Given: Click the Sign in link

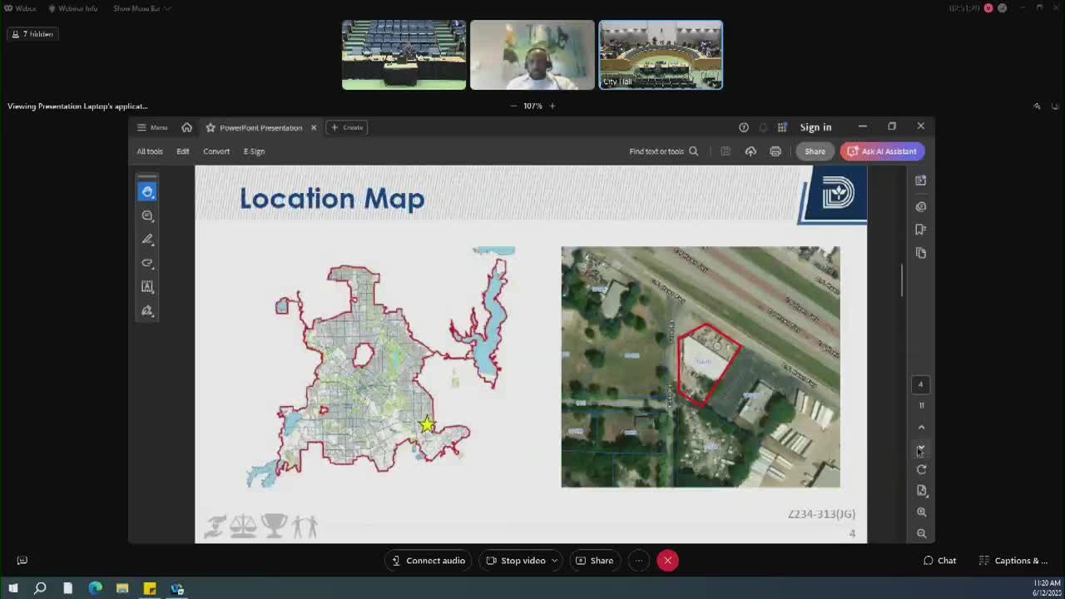Looking at the screenshot, I should click(815, 127).
